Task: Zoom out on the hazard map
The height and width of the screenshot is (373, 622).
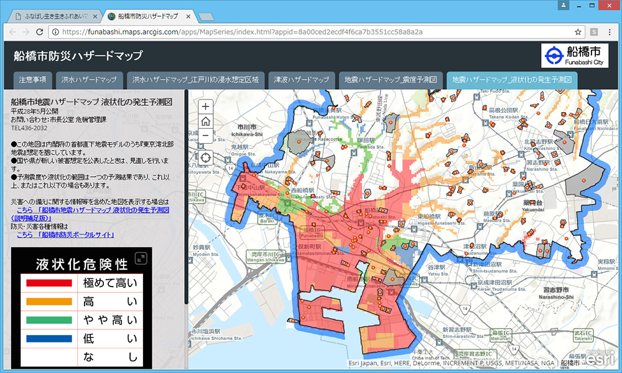Action: 205,135
